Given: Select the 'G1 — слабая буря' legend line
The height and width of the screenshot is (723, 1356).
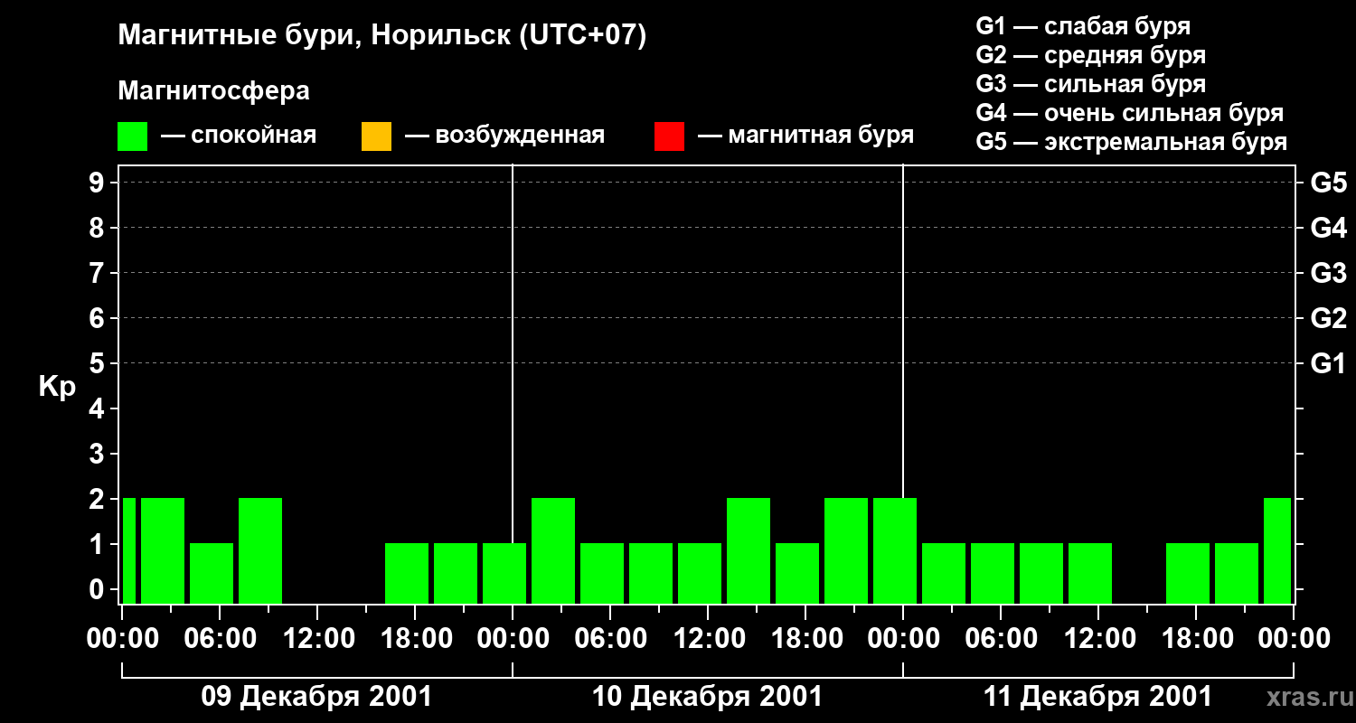Looking at the screenshot, I should click(1083, 25).
